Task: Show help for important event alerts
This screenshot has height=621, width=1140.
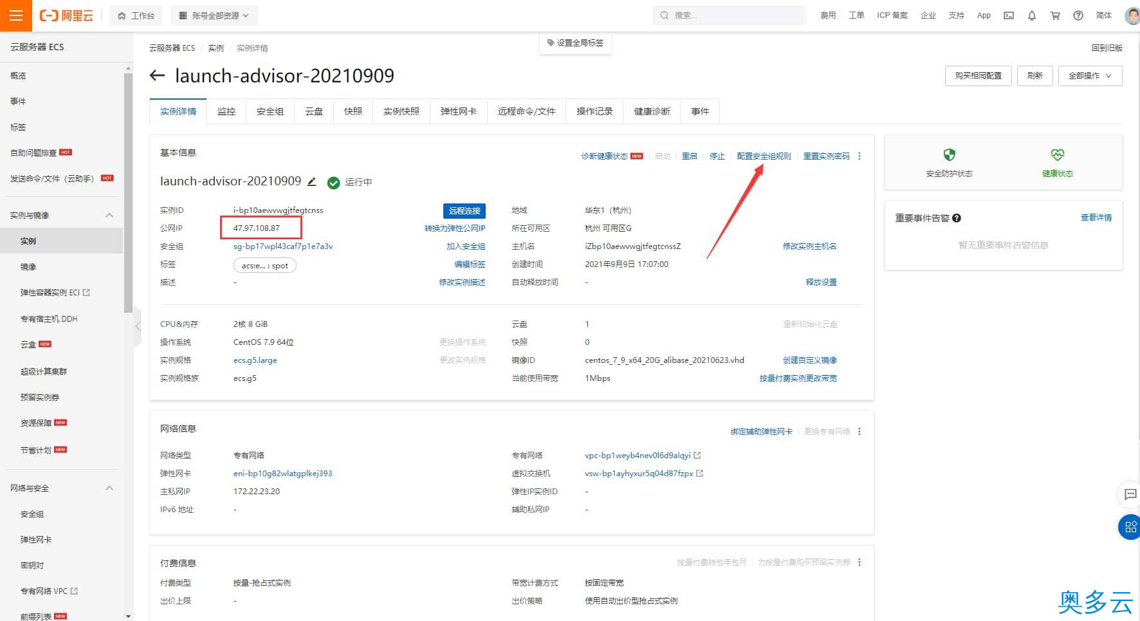Action: tap(957, 218)
